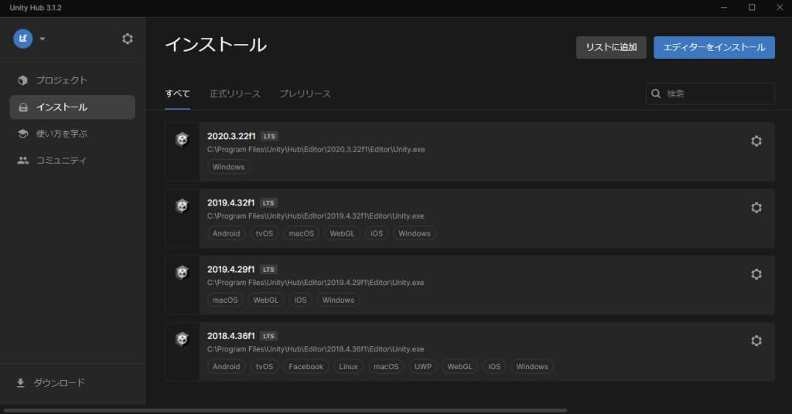This screenshot has height=414, width=792.
Task: Click Android tag under 2018.4.36f1
Action: pyautogui.click(x=227, y=367)
